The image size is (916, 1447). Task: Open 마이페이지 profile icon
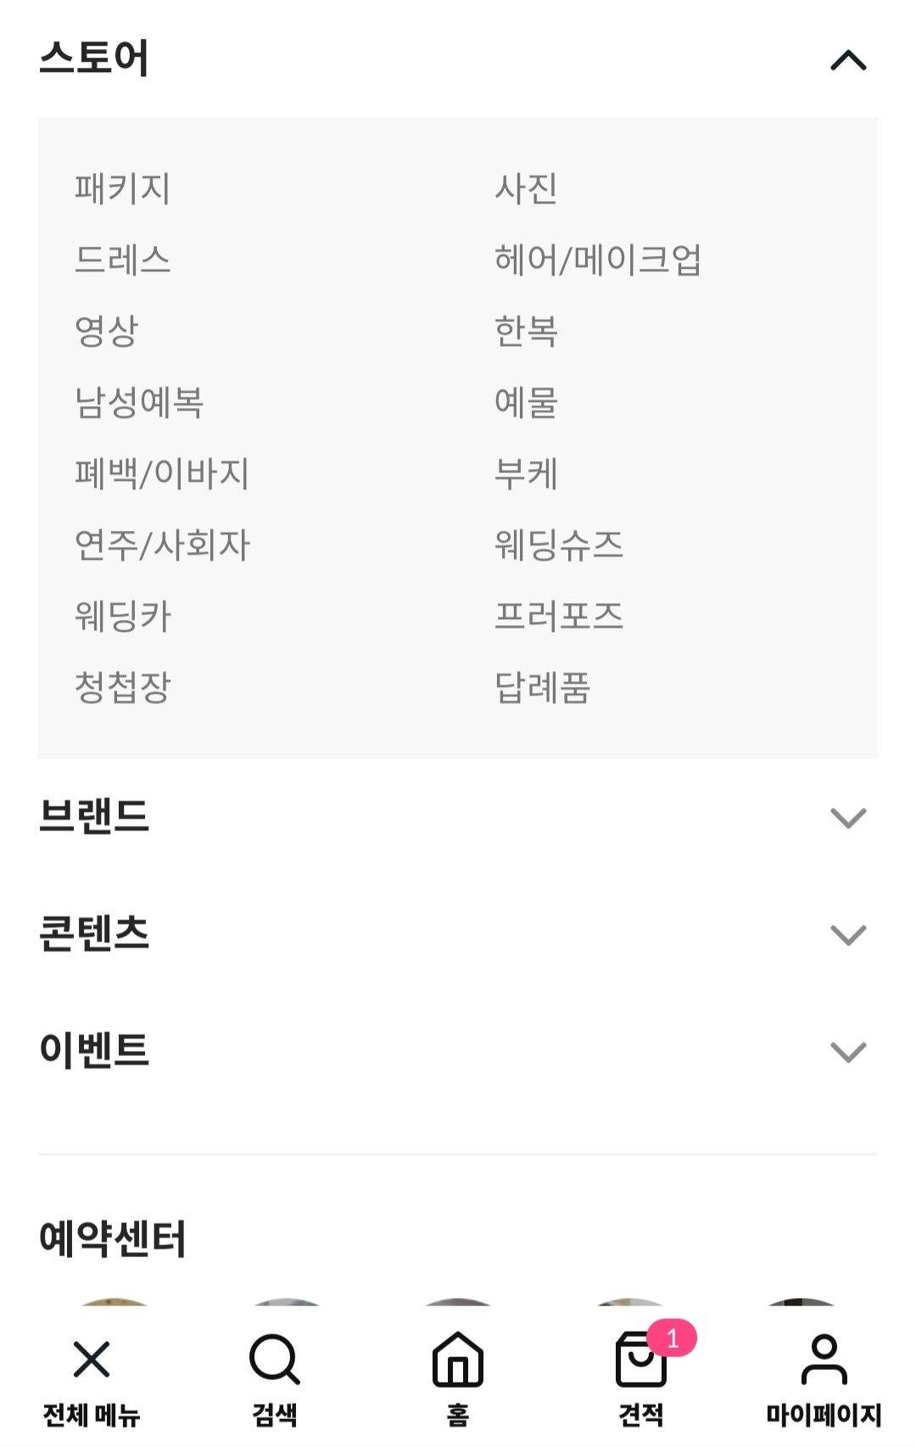click(824, 1359)
